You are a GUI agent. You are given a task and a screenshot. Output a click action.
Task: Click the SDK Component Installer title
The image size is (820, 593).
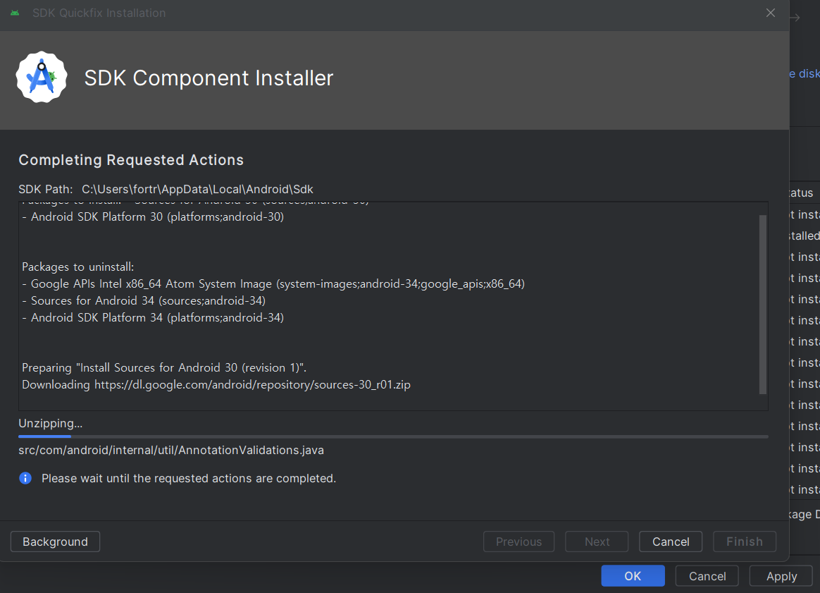point(209,78)
